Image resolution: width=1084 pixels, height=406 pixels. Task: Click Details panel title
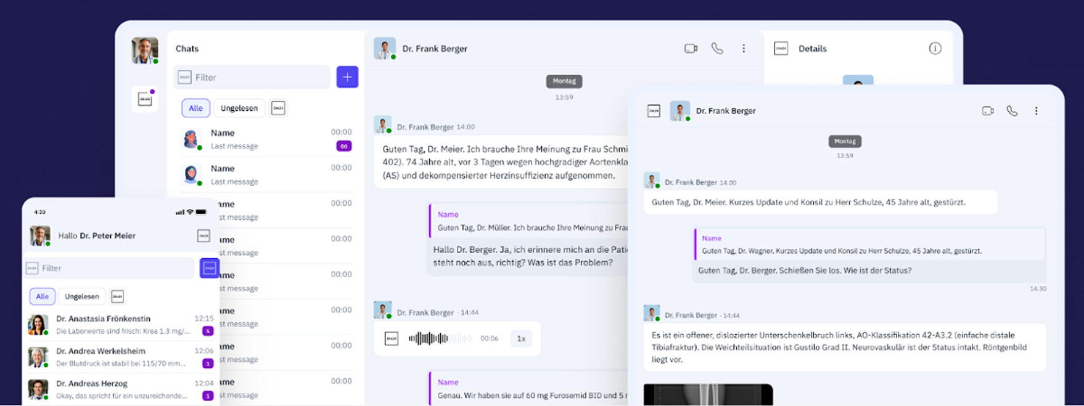812,49
